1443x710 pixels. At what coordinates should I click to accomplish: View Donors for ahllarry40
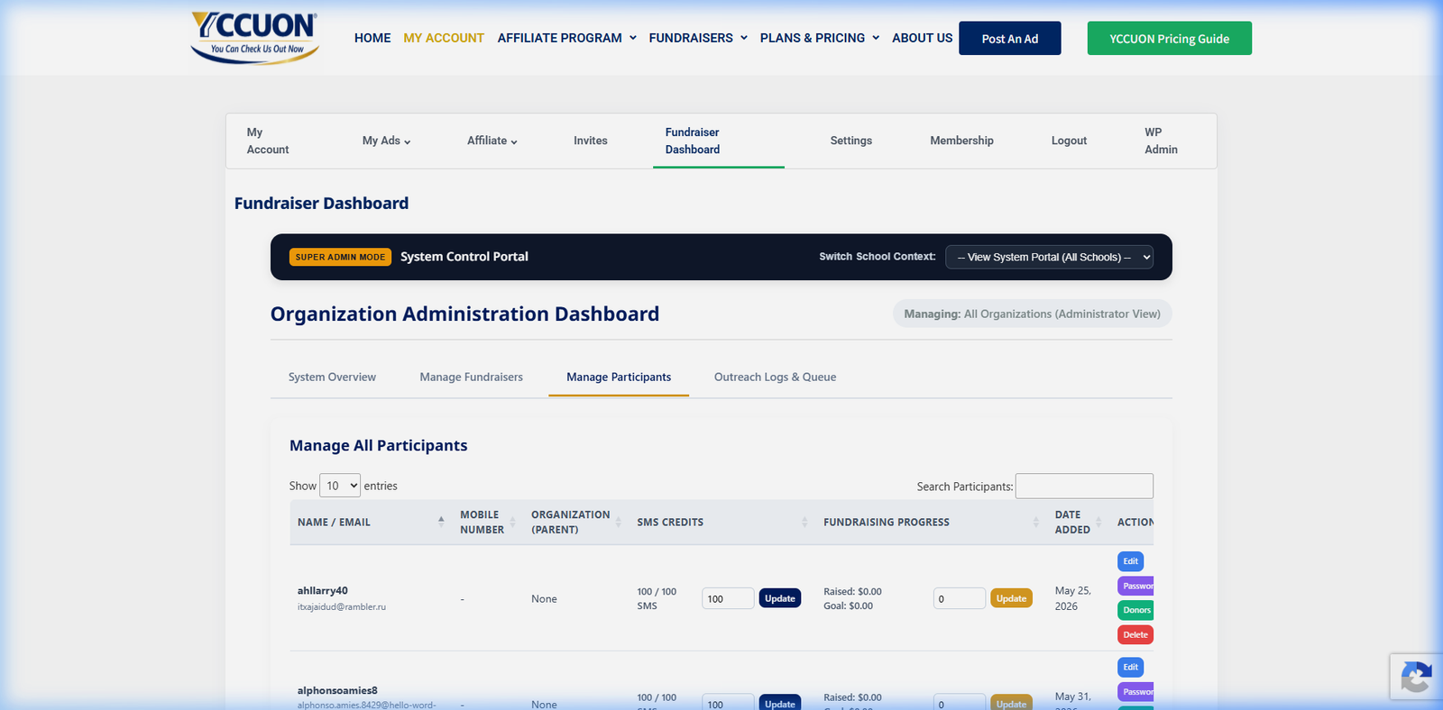1135,610
